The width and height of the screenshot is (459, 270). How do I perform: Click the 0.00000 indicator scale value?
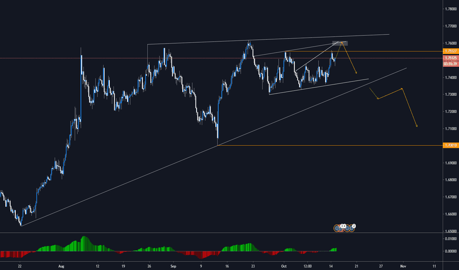(451, 251)
